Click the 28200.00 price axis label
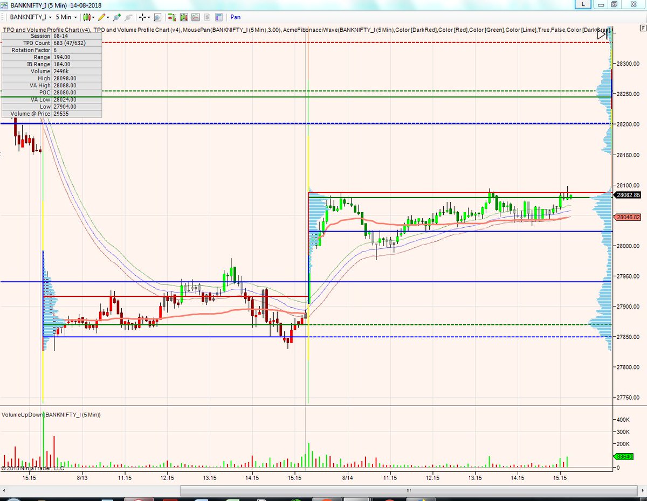647x501 pixels. [x=627, y=124]
